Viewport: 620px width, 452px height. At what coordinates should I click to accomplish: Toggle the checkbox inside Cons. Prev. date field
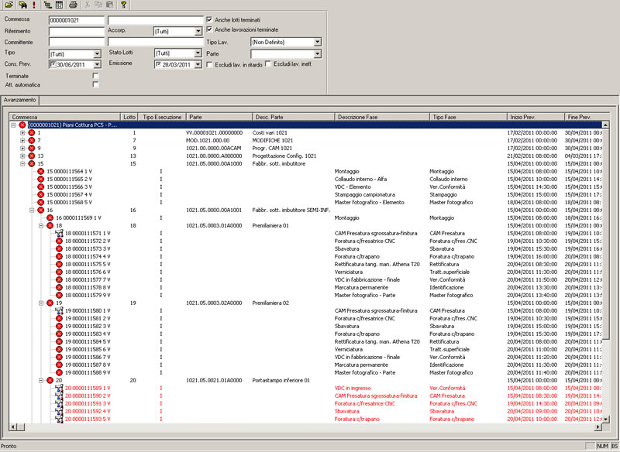(x=53, y=64)
